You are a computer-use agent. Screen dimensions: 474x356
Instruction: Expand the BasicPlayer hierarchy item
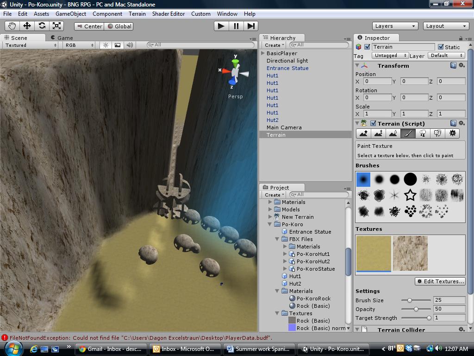(x=263, y=53)
